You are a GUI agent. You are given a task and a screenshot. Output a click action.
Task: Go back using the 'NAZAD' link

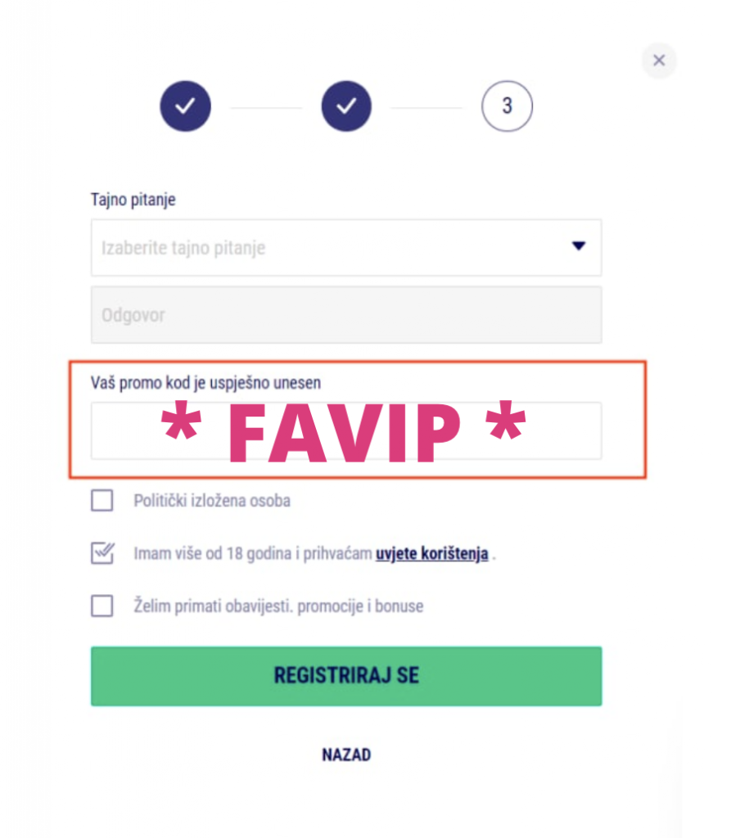point(346,754)
